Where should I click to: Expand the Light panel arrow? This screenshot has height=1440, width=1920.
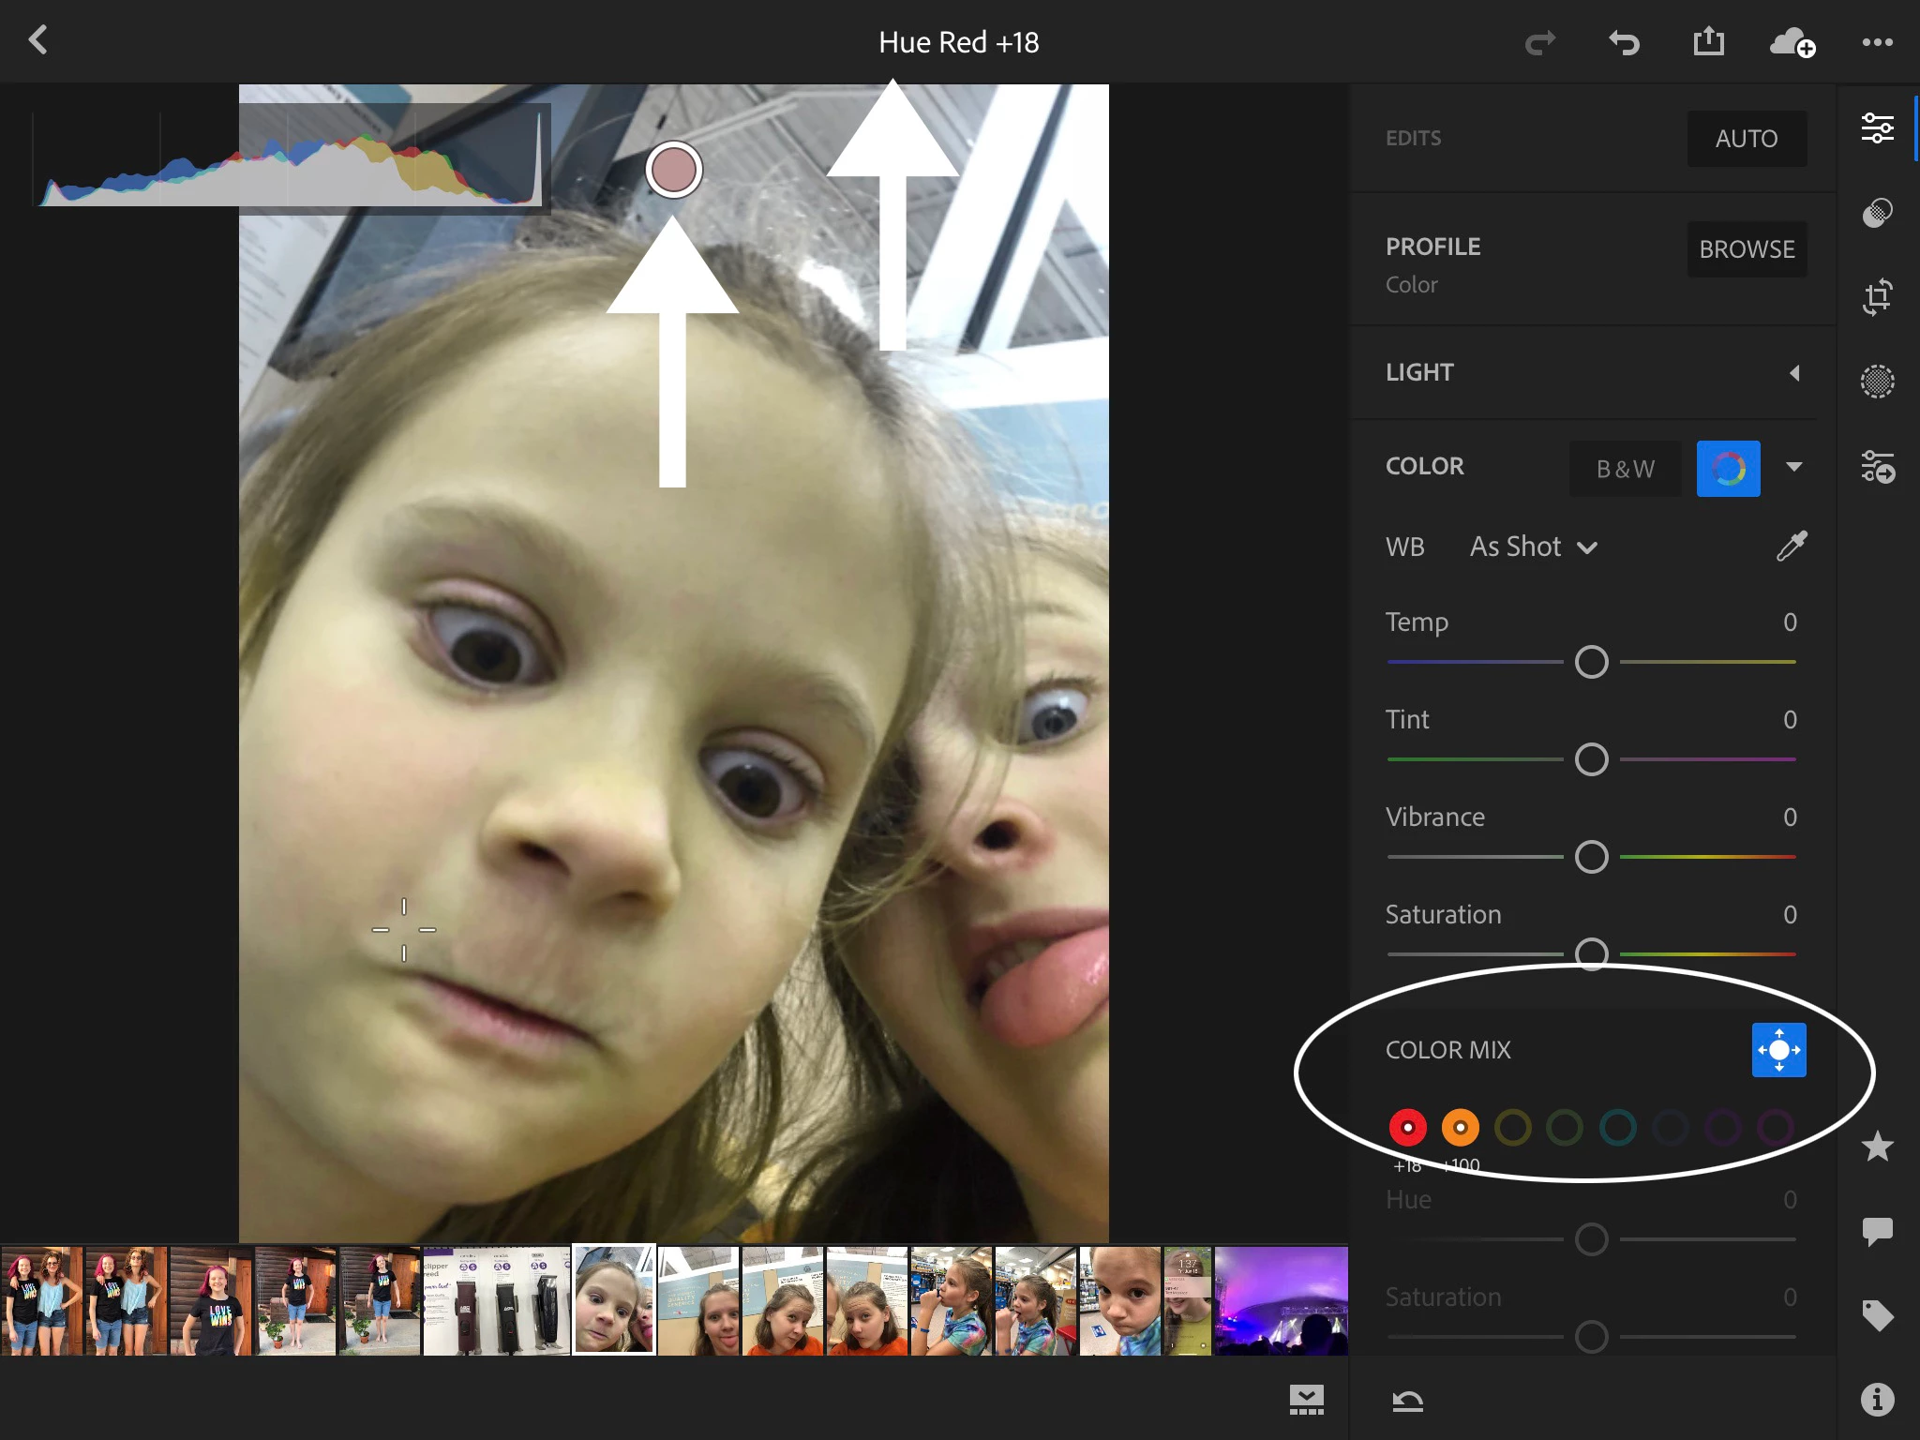[1793, 373]
